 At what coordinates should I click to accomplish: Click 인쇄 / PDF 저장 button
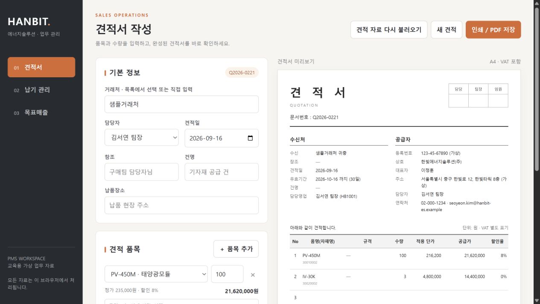(493, 30)
